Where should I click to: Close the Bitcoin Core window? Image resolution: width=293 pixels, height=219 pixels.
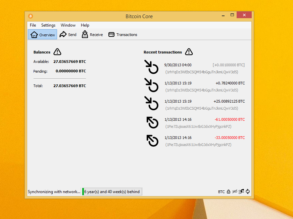click(244, 15)
